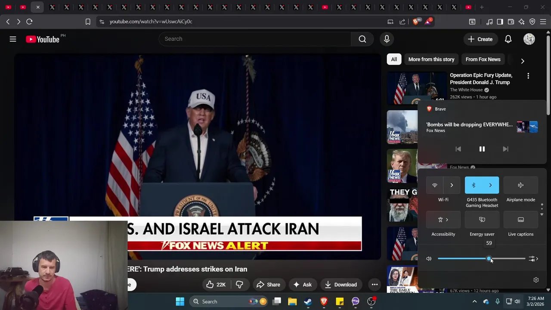The height and width of the screenshot is (310, 551).
Task: Click the Download button
Action: click(x=341, y=285)
